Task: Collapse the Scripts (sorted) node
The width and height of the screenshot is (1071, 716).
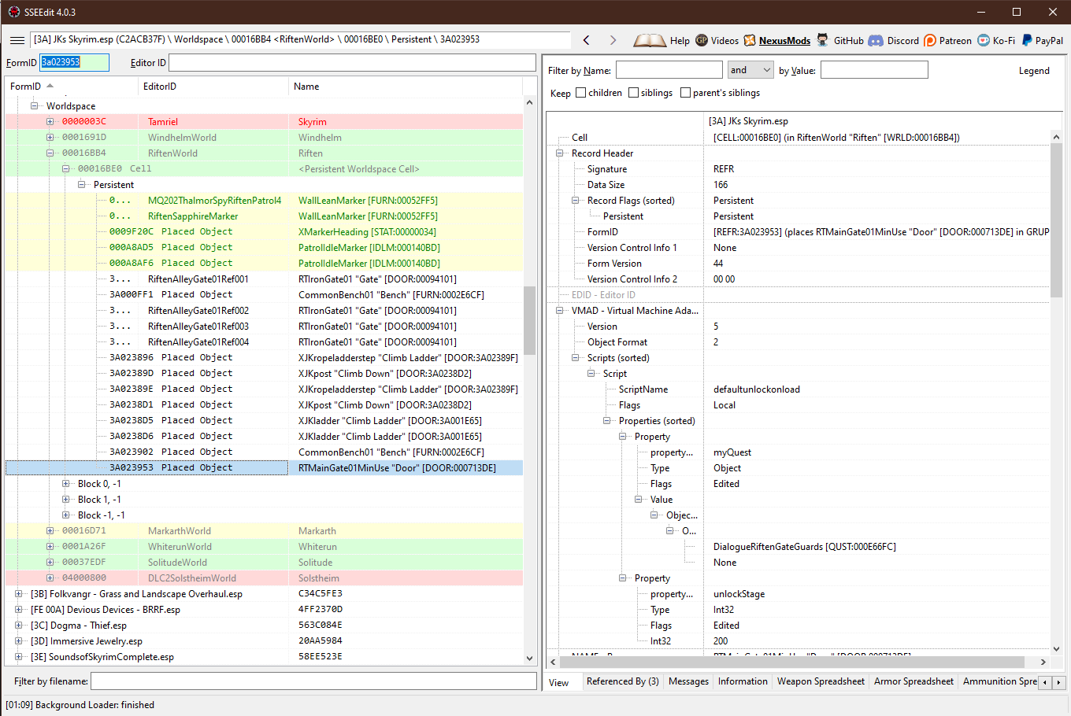Action: [576, 358]
